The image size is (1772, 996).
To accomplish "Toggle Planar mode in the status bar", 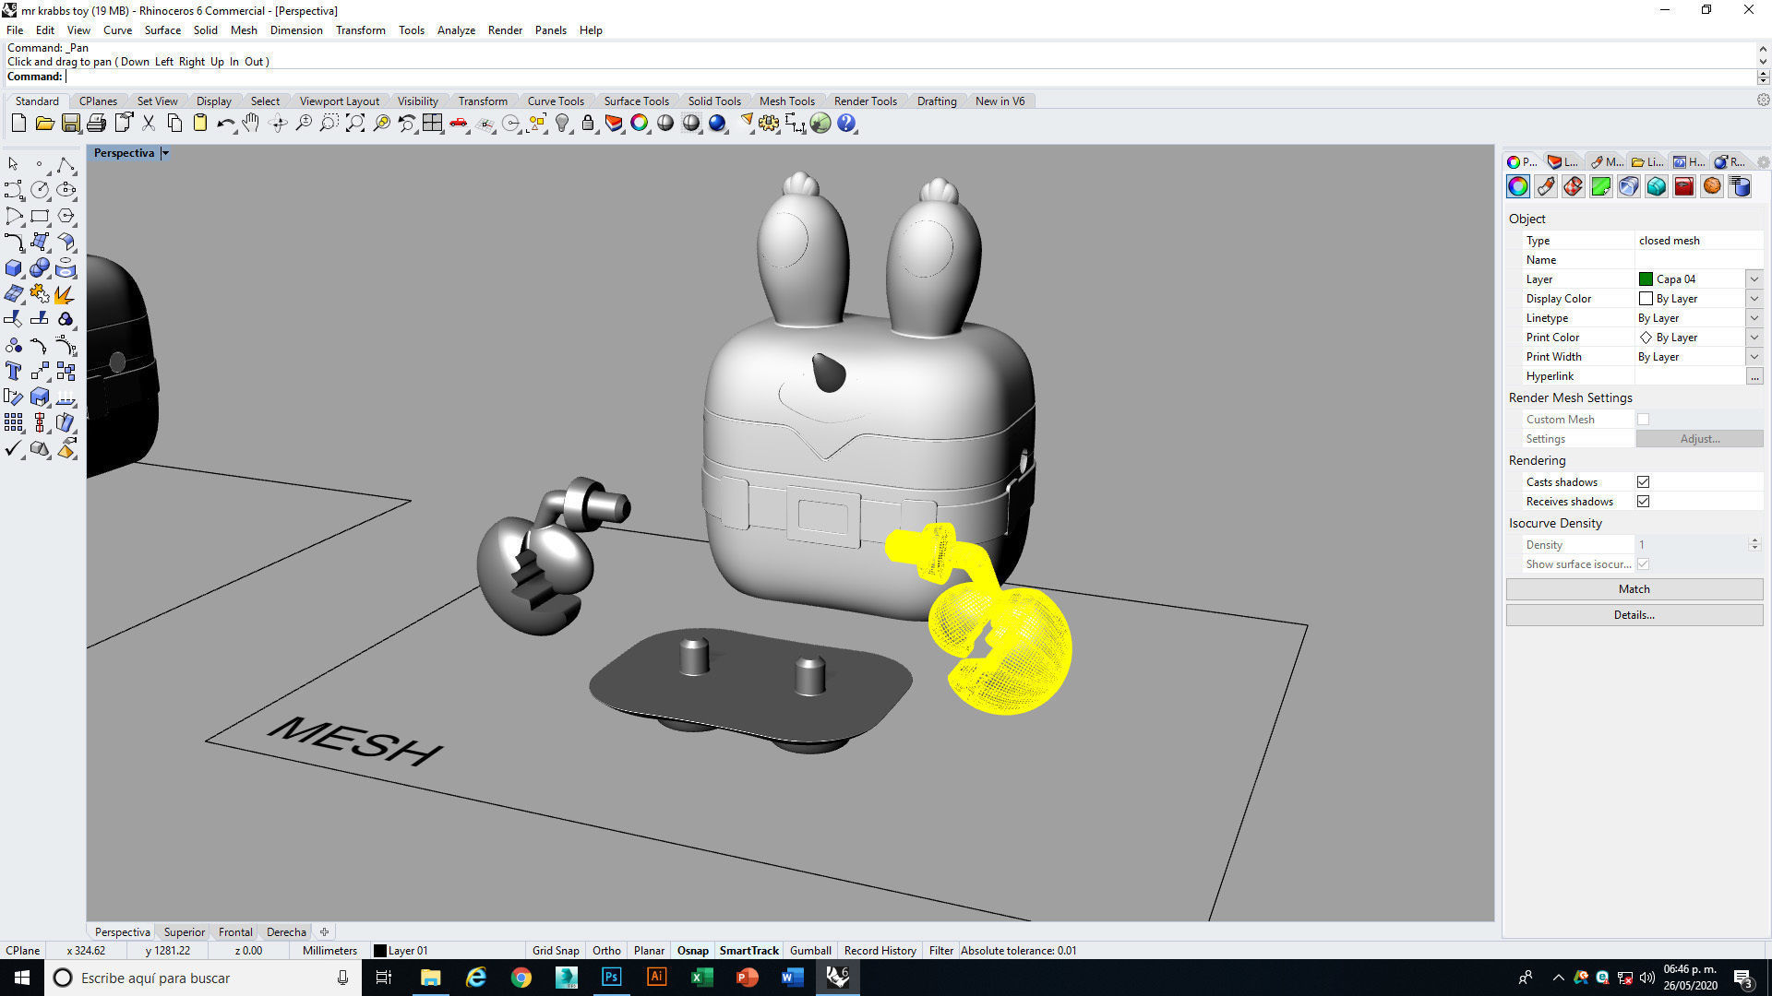I will [x=649, y=950].
